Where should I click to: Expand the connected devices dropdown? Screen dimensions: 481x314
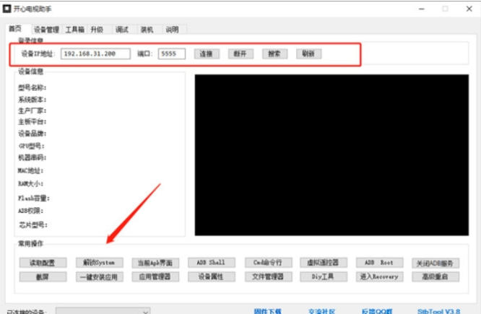103,311
